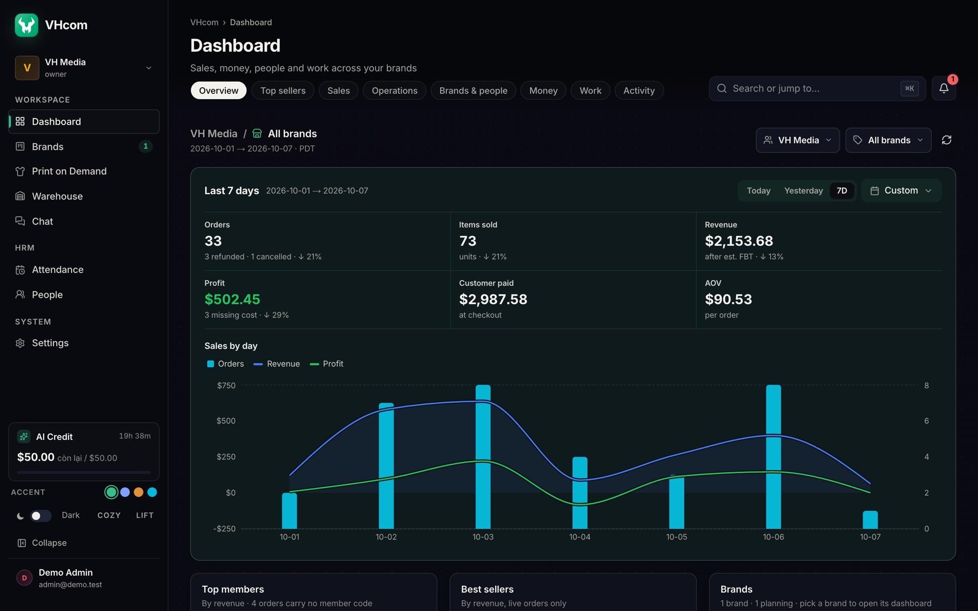Toggle Orders series in chart legend
This screenshot has width=978, height=611.
point(225,364)
